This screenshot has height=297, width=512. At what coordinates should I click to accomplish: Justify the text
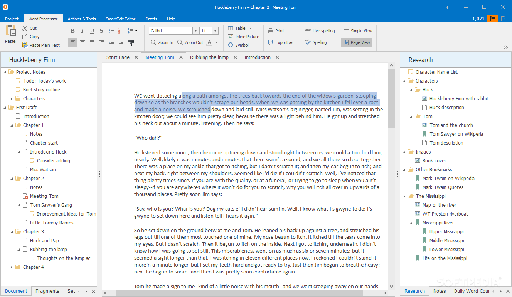coord(92,42)
